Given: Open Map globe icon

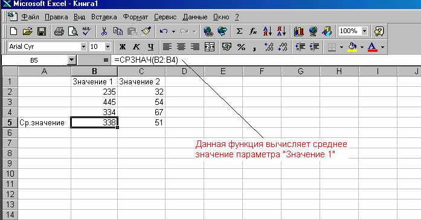Looking at the screenshot, I should point(312,31).
